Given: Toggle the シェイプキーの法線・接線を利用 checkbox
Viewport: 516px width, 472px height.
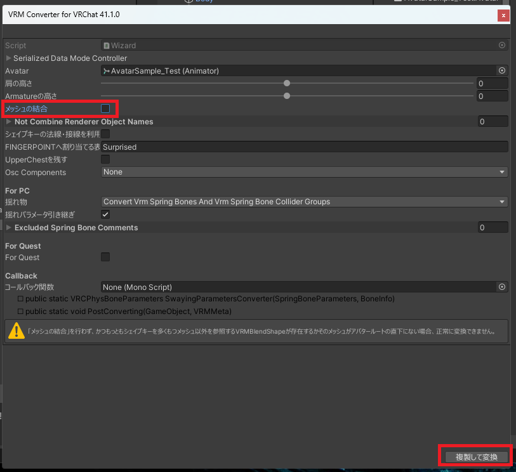Looking at the screenshot, I should click(x=105, y=134).
